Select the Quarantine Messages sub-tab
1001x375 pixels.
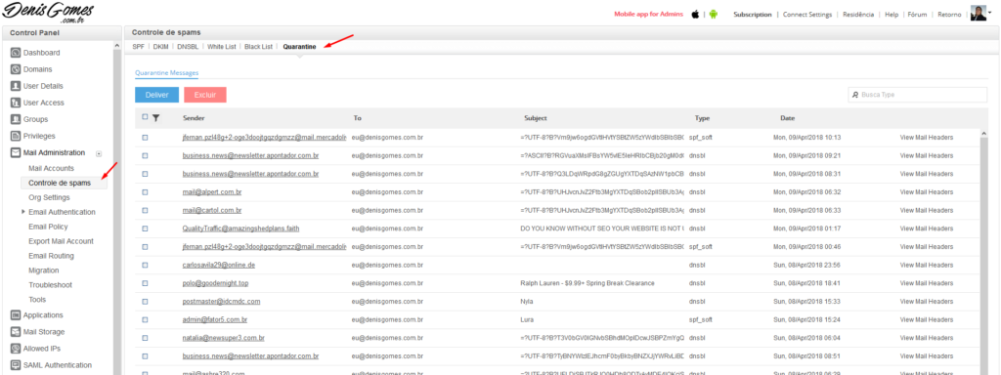tap(166, 72)
